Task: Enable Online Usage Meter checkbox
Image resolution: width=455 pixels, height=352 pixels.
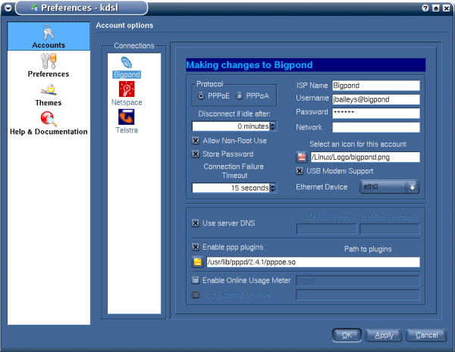Action: click(196, 280)
